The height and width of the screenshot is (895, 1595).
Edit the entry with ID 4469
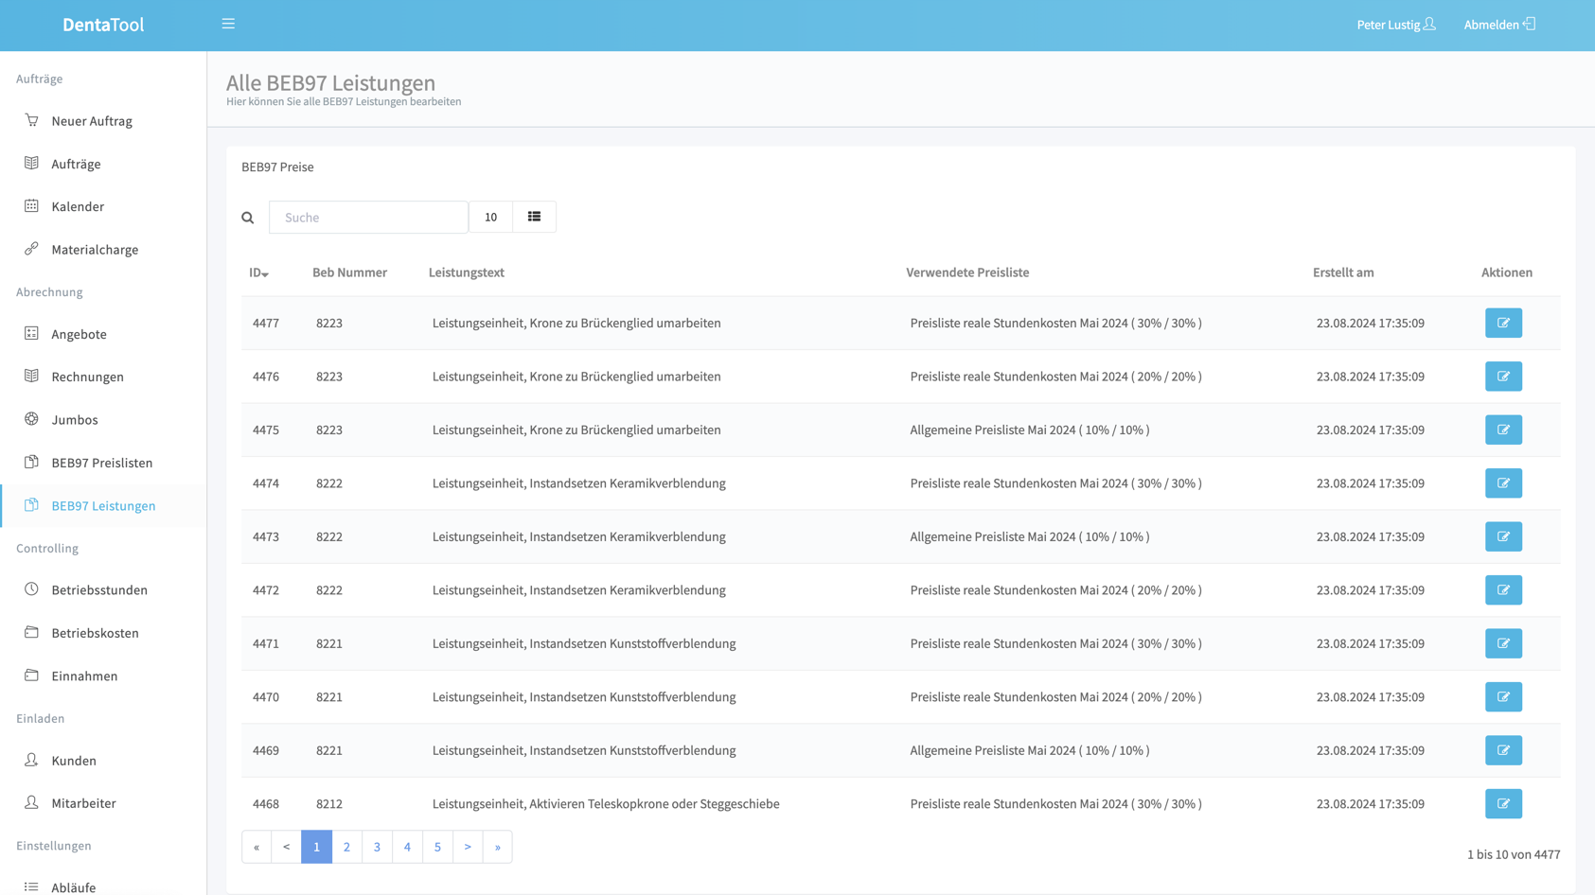1503,750
